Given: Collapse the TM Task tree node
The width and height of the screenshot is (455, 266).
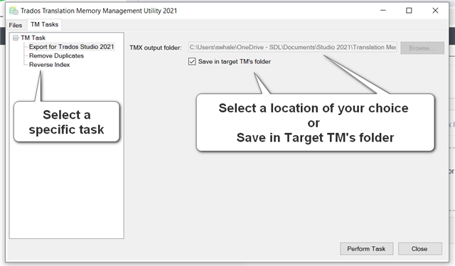Looking at the screenshot, I should pyautogui.click(x=16, y=38).
